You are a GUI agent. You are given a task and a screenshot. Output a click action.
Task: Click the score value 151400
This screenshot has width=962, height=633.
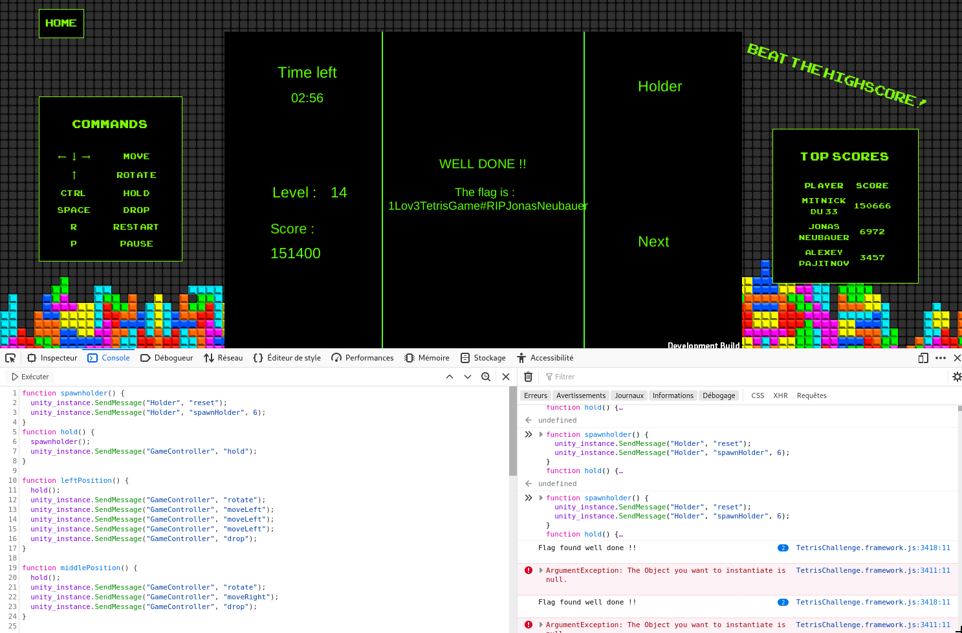(296, 254)
